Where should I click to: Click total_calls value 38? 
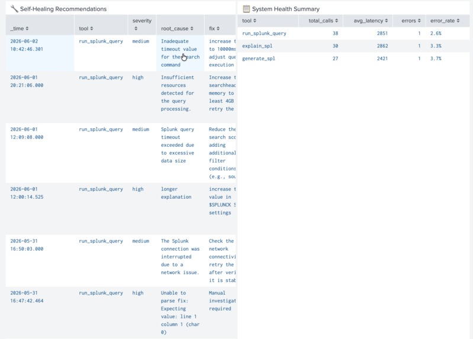335,33
